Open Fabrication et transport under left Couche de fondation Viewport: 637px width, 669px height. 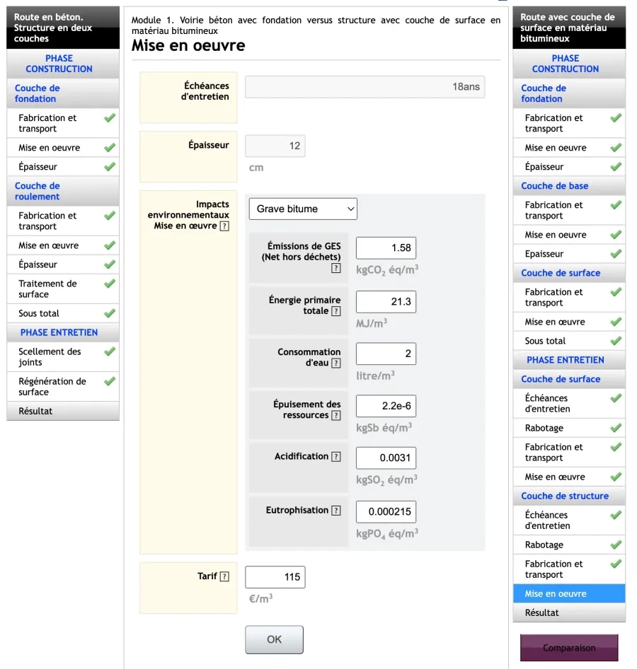click(x=63, y=123)
